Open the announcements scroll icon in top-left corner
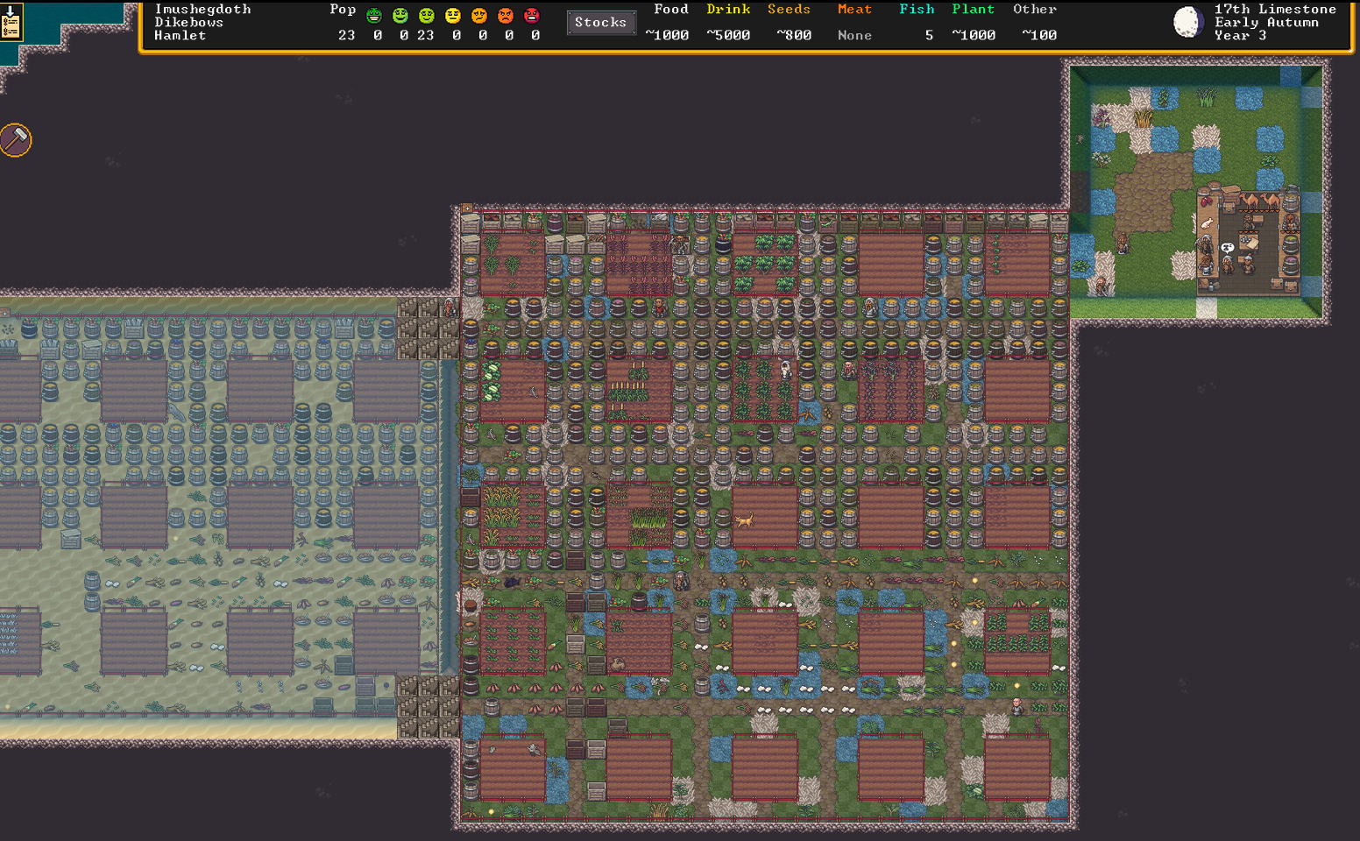This screenshot has width=1360, height=841. coord(11,21)
